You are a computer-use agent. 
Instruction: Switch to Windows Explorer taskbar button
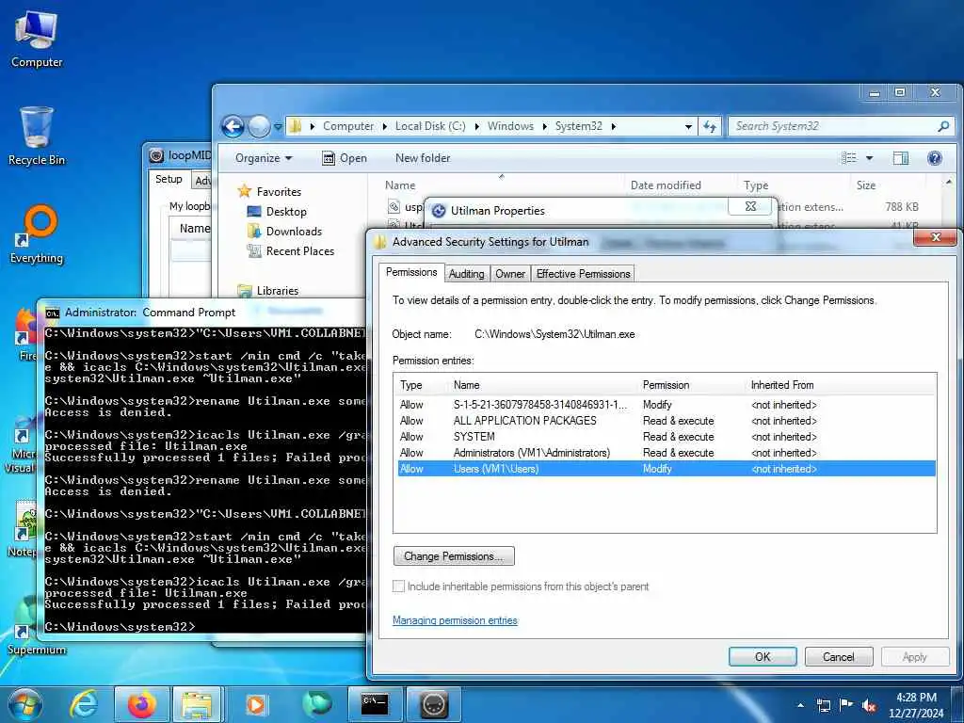pos(197,704)
